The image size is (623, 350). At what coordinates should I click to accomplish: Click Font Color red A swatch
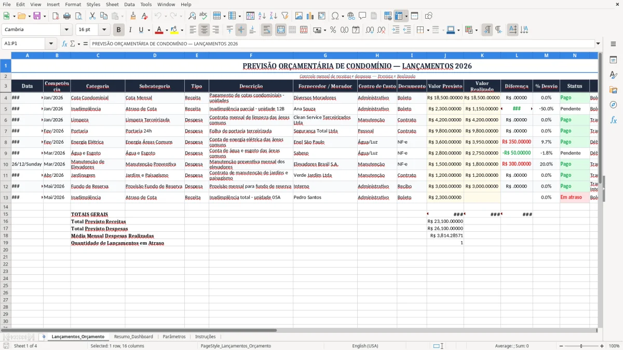coord(159,30)
